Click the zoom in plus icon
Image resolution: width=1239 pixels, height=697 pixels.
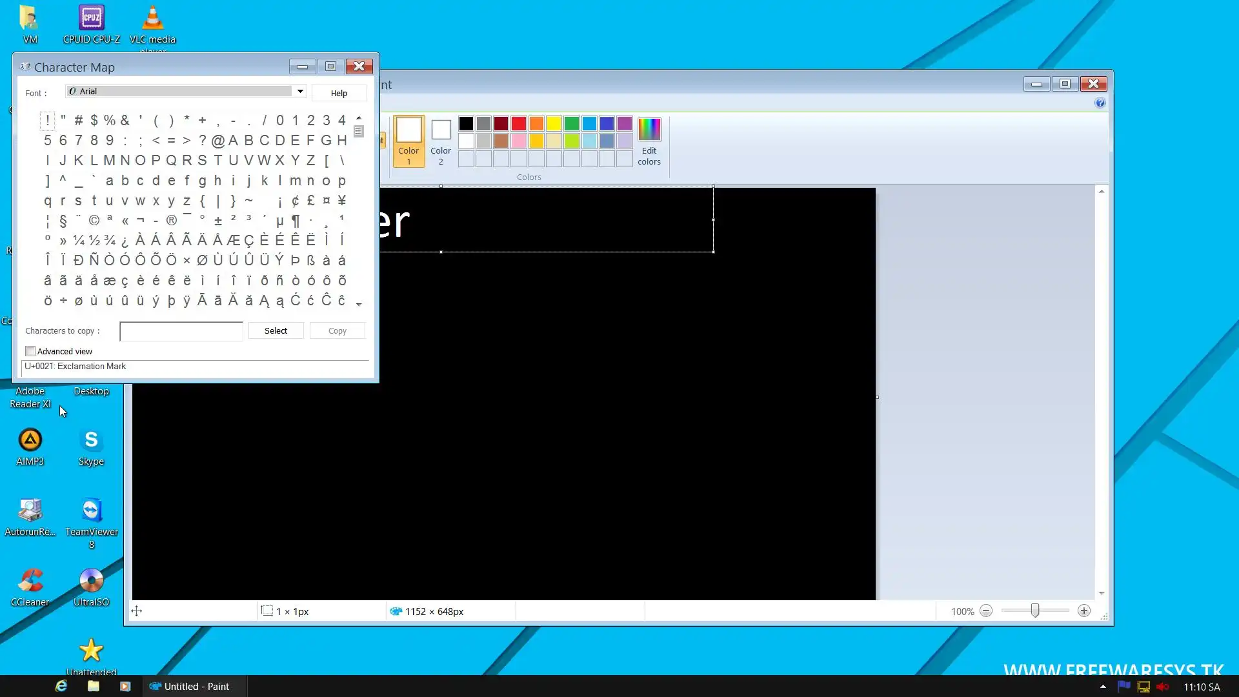[x=1083, y=611]
